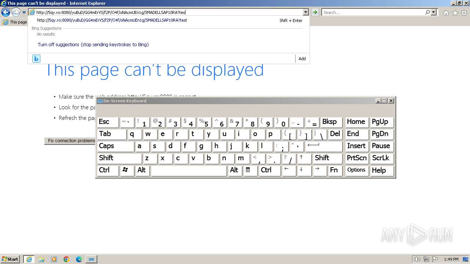Click the context menu key

click(251, 170)
